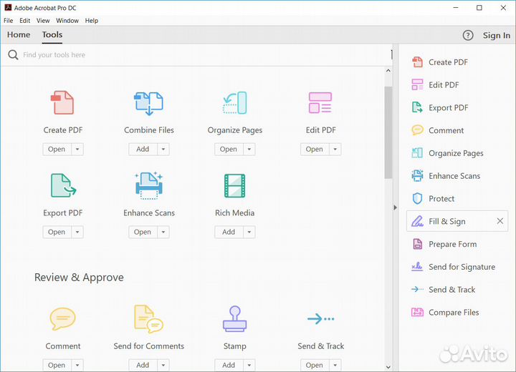The image size is (516, 372).
Task: Click the vertical scrollbar thumb of tools list
Action: 388,132
